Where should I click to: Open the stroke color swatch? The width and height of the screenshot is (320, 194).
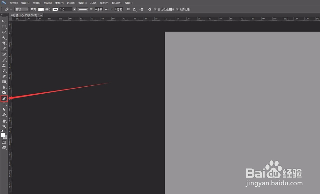pyautogui.click(x=55, y=9)
